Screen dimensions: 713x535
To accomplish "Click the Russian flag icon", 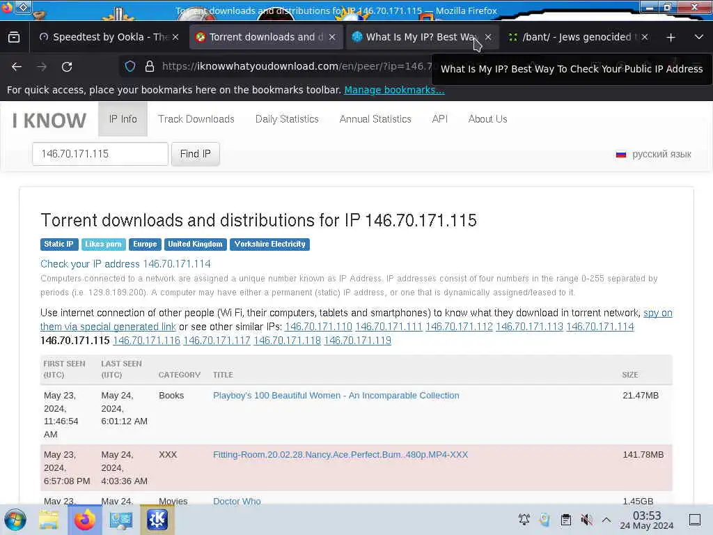I will [620, 155].
